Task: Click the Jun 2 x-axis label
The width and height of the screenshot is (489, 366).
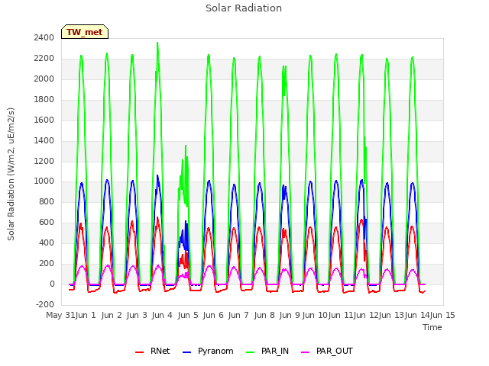Action: pos(112,315)
